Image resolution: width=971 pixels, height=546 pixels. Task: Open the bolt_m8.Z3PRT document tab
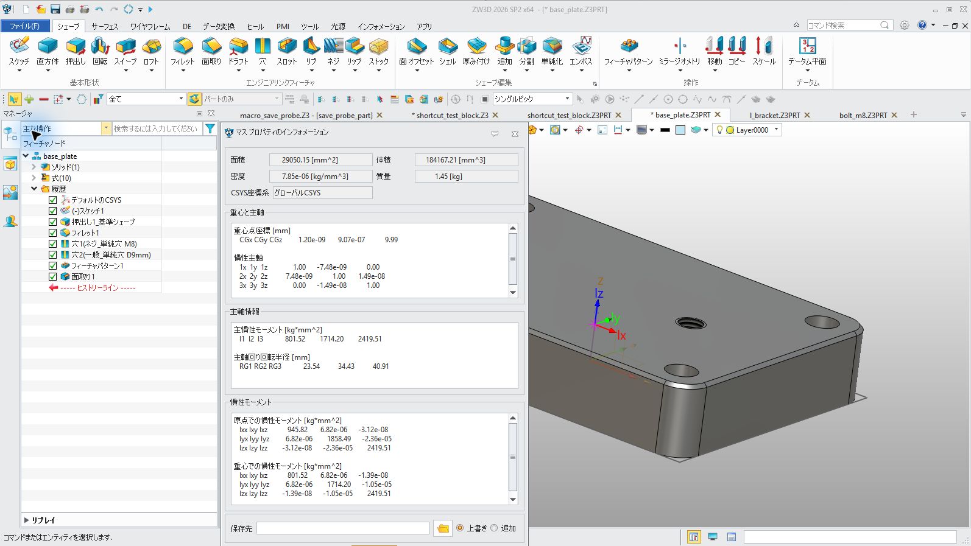[x=863, y=115]
